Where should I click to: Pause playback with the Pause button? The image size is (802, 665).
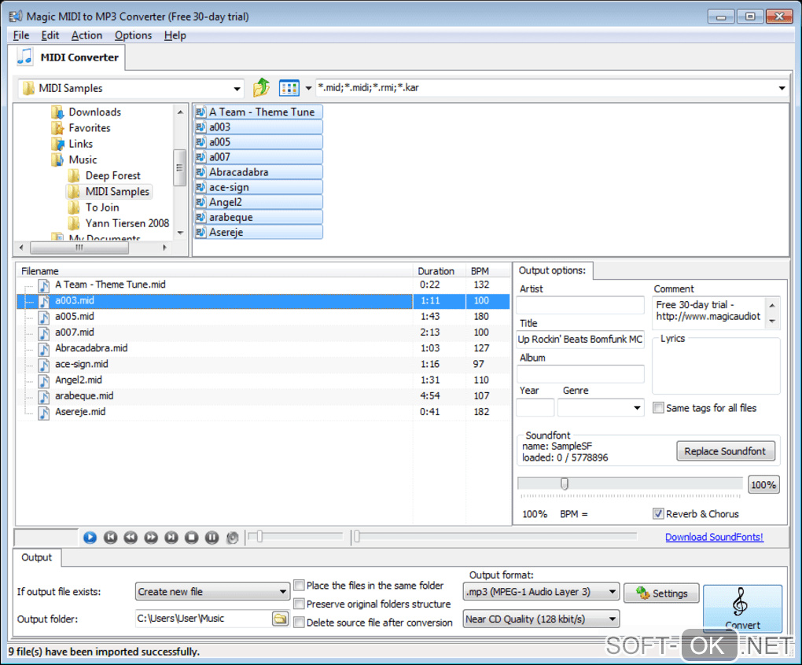212,537
